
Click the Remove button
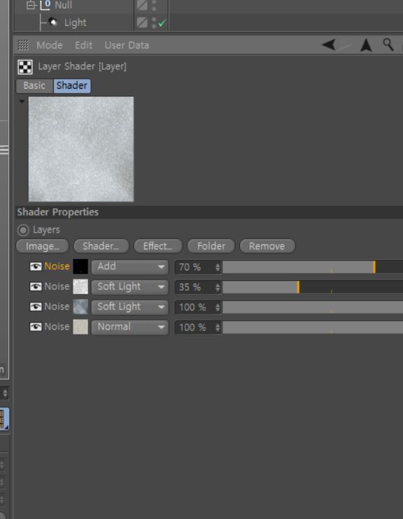267,247
